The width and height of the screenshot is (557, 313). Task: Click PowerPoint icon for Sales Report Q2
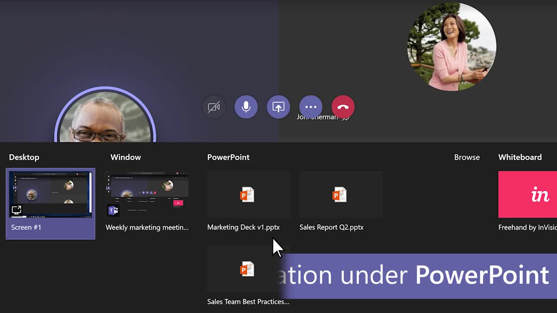point(339,194)
